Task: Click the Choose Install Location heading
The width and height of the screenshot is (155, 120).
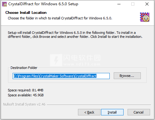Action: 26,13
